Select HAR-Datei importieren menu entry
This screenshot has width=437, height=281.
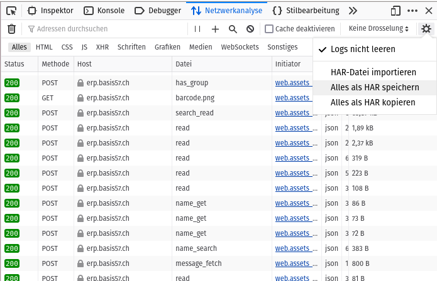(373, 73)
